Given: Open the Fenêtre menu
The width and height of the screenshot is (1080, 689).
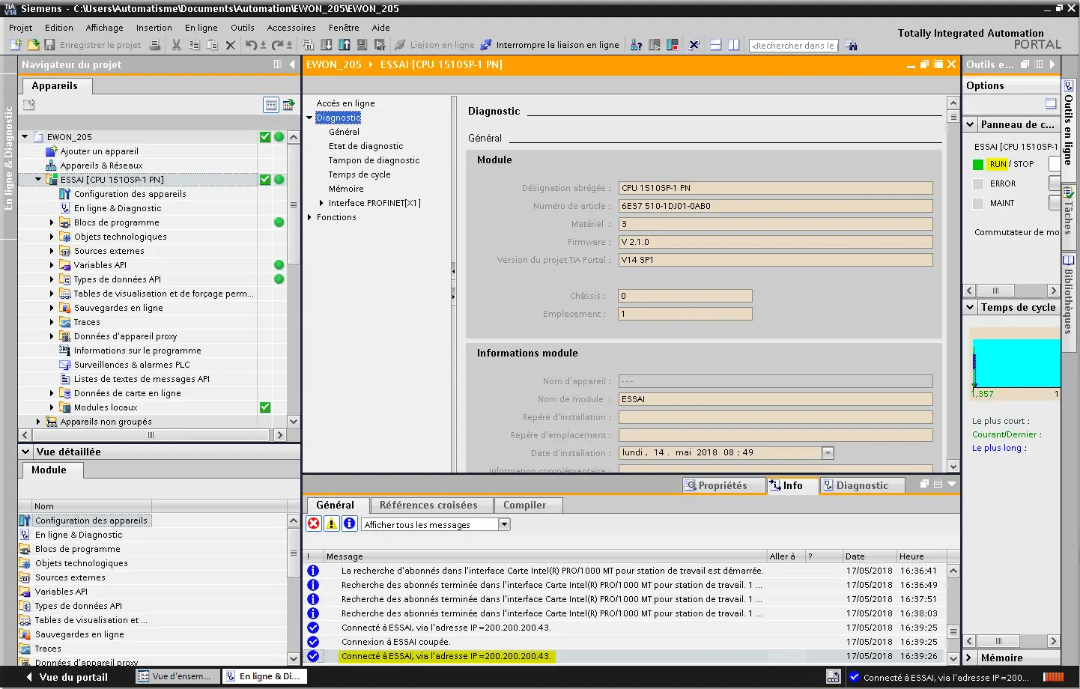Looking at the screenshot, I should point(344,28).
